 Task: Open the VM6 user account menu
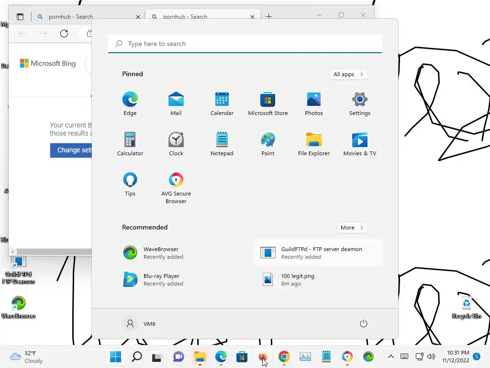(x=139, y=323)
